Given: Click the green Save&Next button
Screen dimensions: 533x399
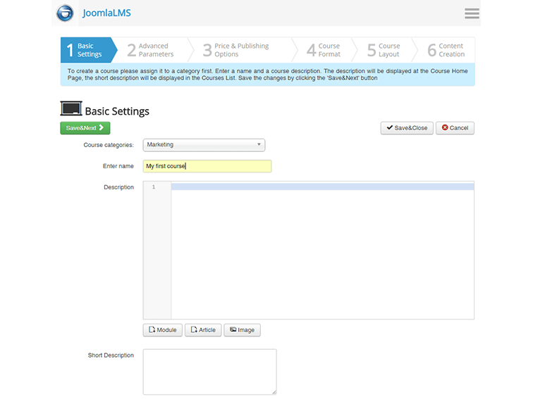Looking at the screenshot, I should coord(85,128).
